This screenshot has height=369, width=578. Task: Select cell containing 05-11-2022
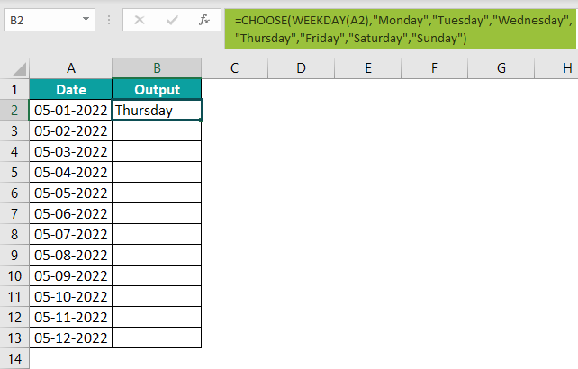71,317
